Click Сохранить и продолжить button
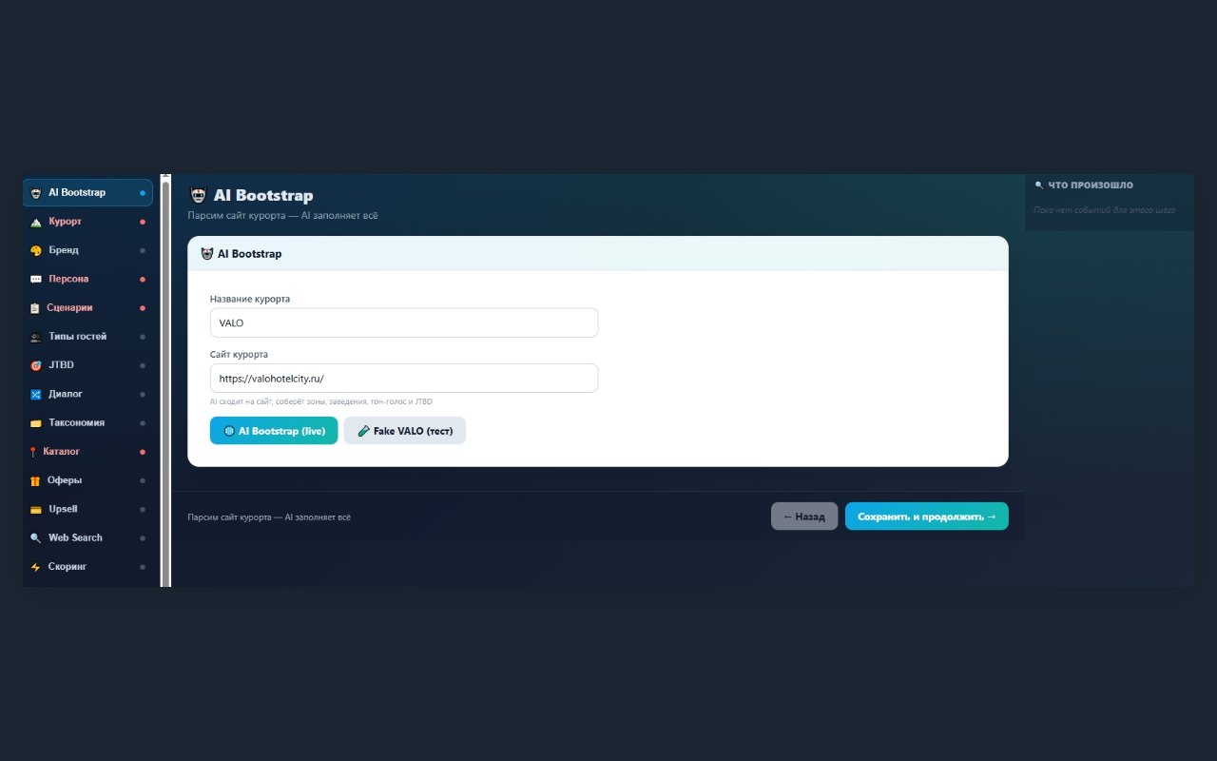 coord(927,517)
